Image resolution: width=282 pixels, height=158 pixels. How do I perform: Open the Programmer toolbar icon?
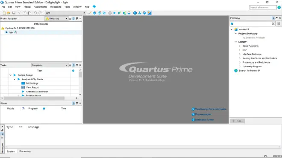[144, 13]
